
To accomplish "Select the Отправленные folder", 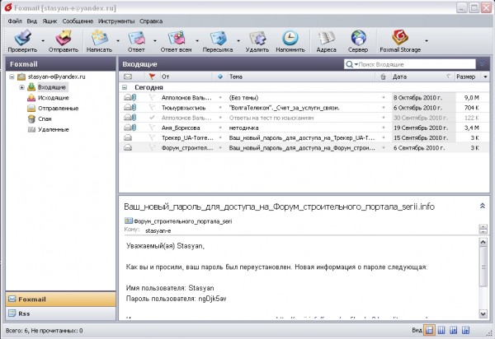I will [x=58, y=109].
